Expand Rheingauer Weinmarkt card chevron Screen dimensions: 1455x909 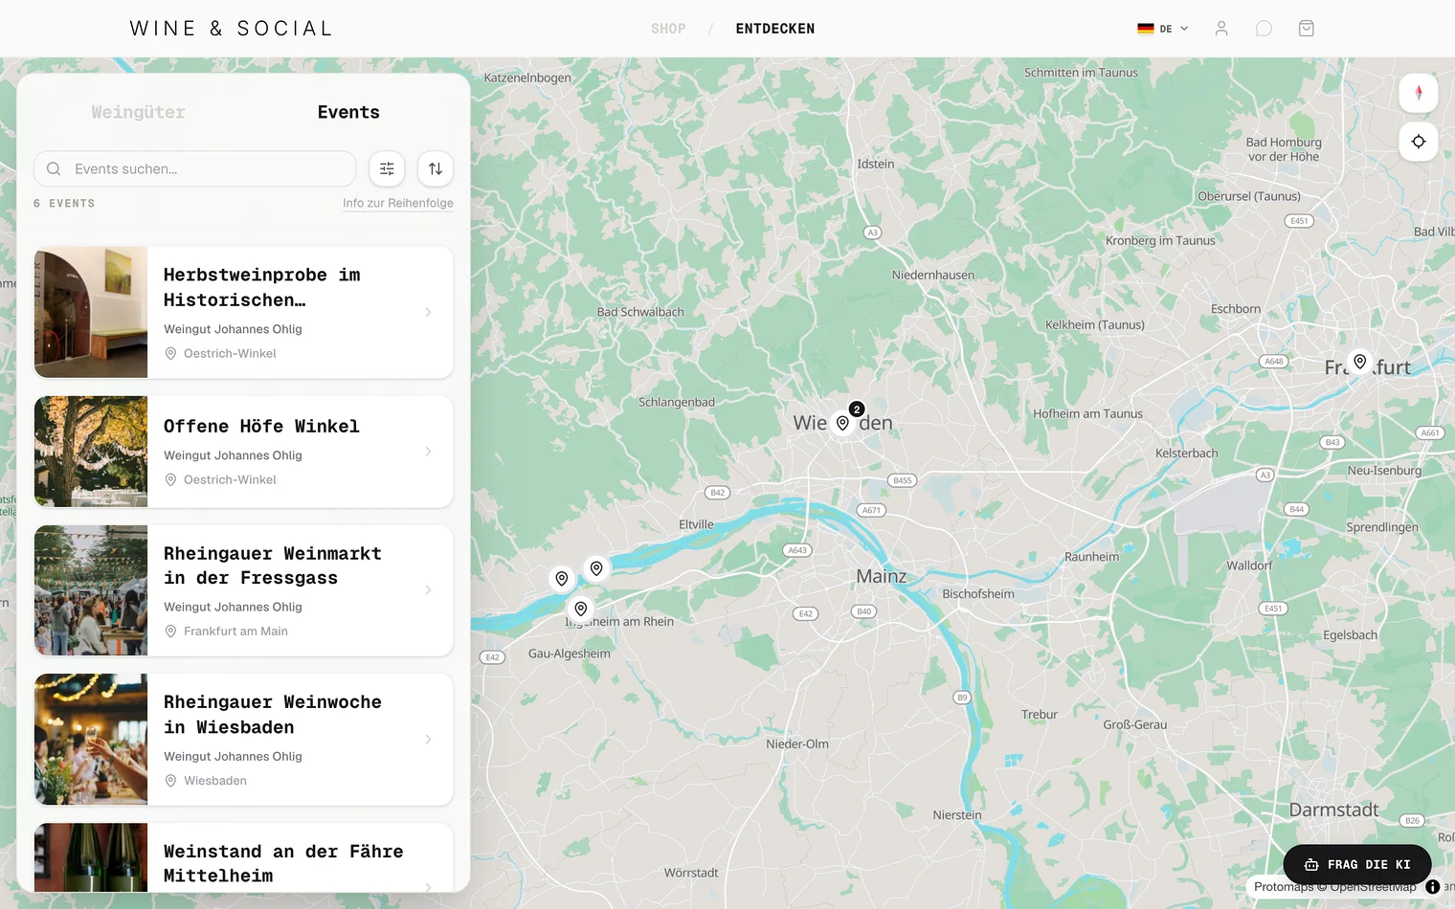pos(428,590)
